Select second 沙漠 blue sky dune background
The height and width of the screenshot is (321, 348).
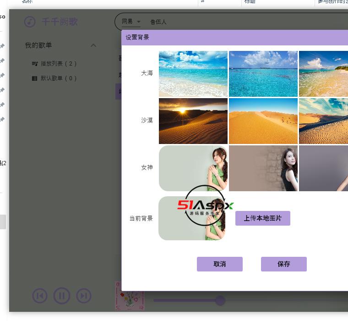tap(263, 121)
